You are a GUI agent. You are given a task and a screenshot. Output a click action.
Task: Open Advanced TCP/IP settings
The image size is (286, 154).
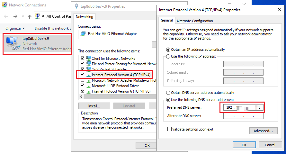(x=264, y=131)
